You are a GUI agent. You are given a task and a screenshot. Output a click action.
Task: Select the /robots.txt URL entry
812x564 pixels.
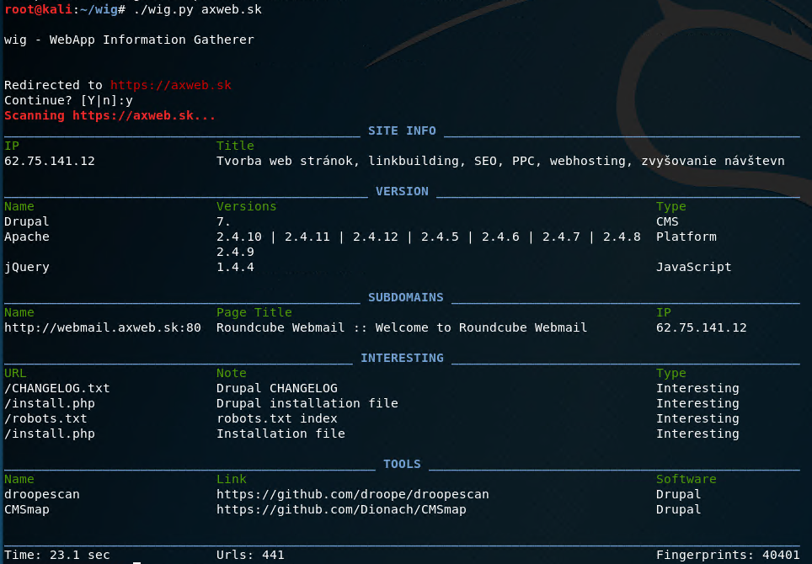coord(45,418)
